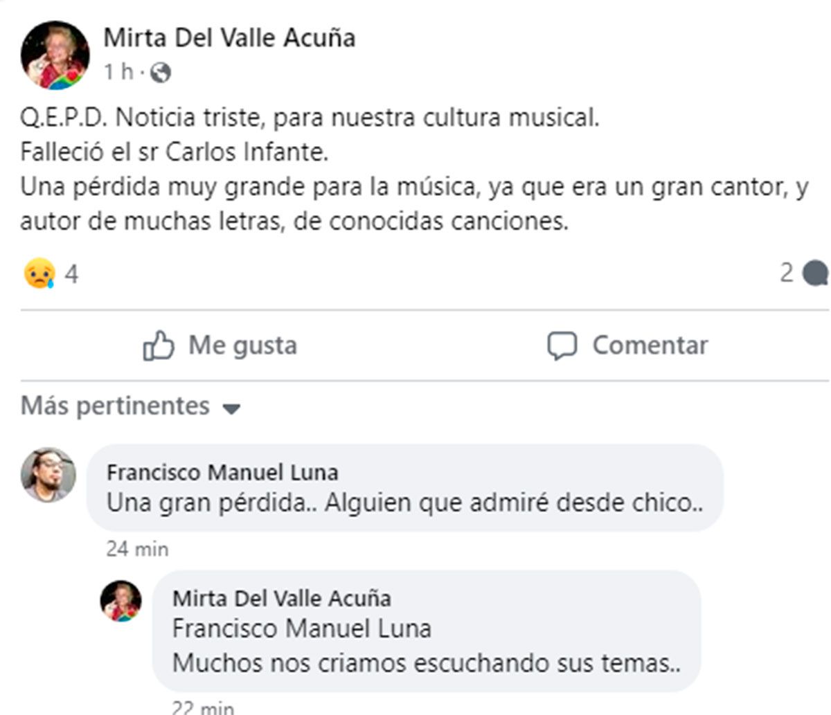
Task: Click the 24 min comment timestamp
Action: (137, 549)
